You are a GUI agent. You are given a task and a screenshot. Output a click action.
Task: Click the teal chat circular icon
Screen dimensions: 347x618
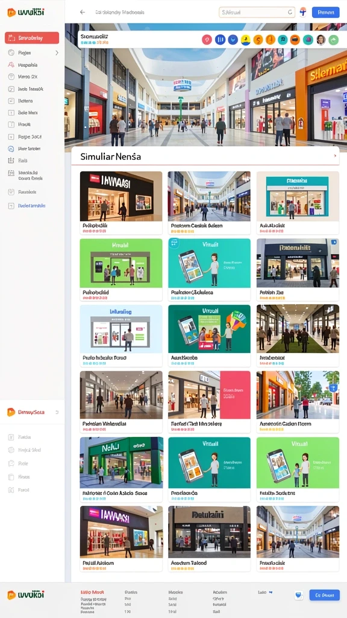[x=283, y=39]
